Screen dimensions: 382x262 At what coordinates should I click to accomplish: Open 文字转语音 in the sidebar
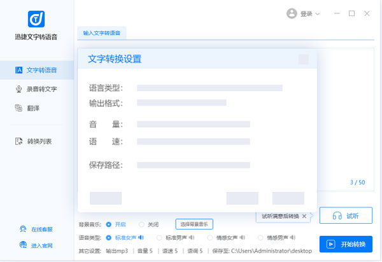coord(36,70)
